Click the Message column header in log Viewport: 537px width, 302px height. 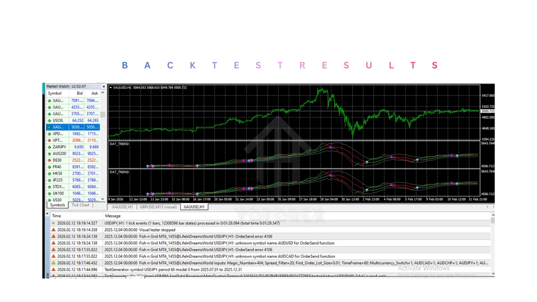coord(112,216)
